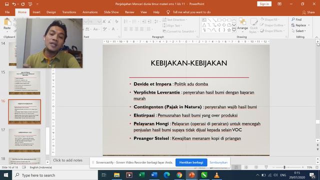The height and width of the screenshot is (180, 320).
Task: Open the ribbon display options icon
Action: [279, 4]
